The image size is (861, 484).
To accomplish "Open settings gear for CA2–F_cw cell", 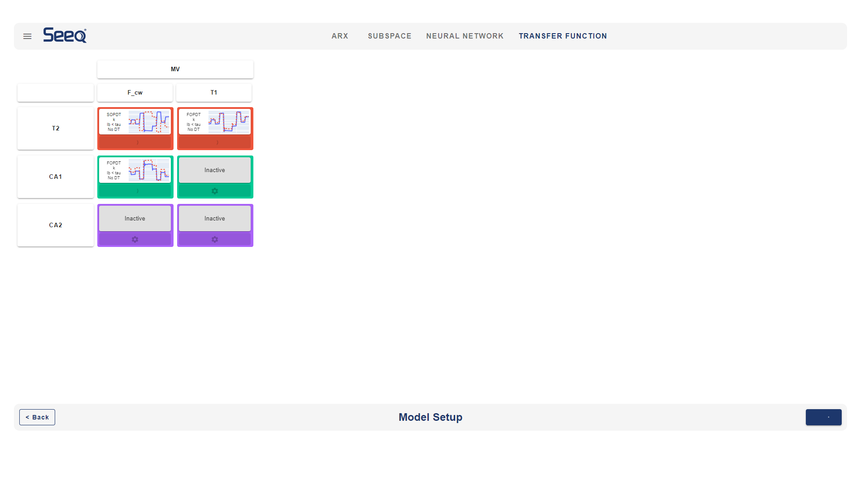I will tap(135, 239).
